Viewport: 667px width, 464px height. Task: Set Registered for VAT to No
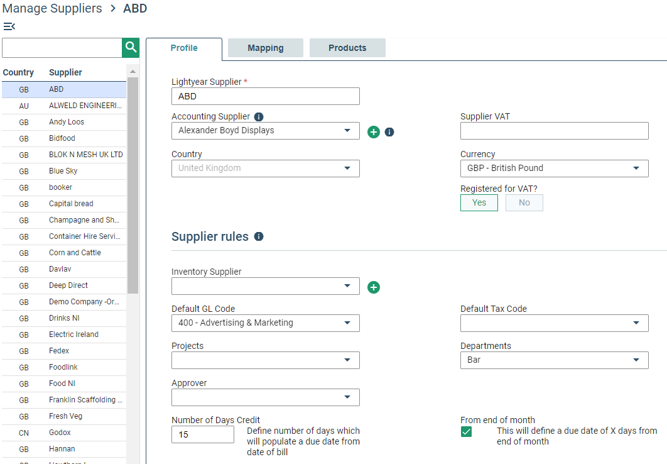[524, 202]
